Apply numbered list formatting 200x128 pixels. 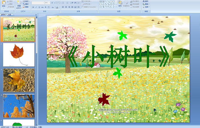(x=68, y=3)
